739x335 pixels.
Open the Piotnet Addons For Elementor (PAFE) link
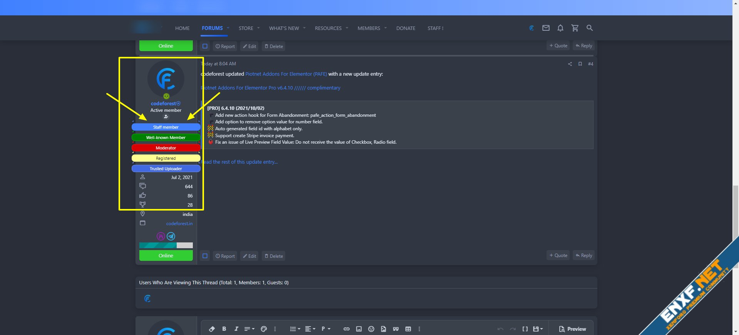pos(286,74)
